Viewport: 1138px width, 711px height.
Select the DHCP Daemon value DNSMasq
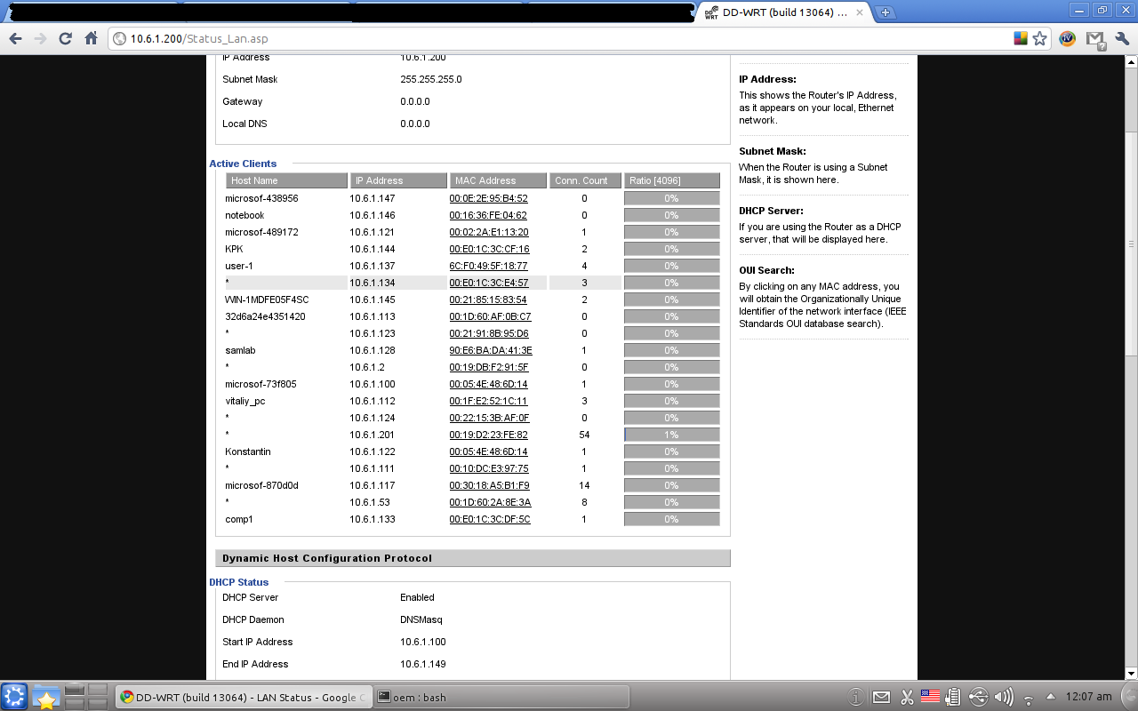[421, 619]
